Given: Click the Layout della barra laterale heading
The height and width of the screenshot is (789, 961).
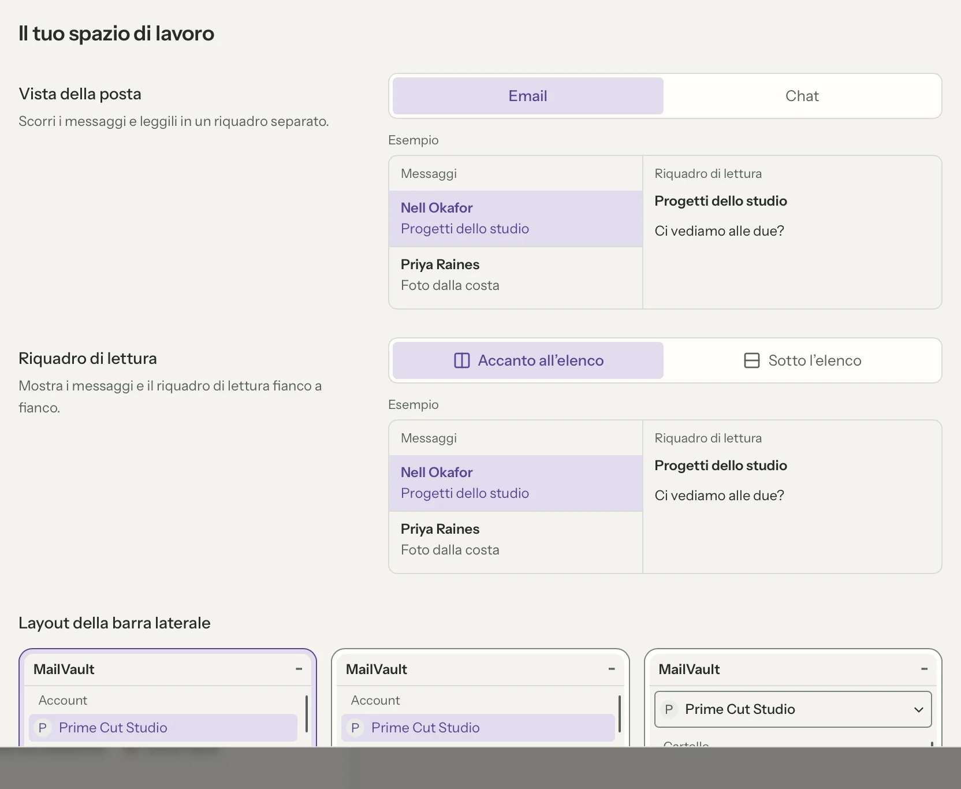Looking at the screenshot, I should tap(114, 623).
